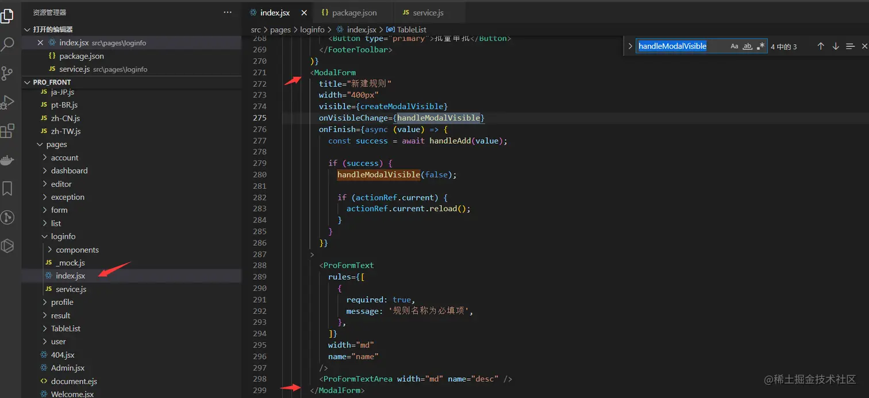Toggle match whole word in find widget
Viewport: 869px width, 398px height.
(x=747, y=47)
